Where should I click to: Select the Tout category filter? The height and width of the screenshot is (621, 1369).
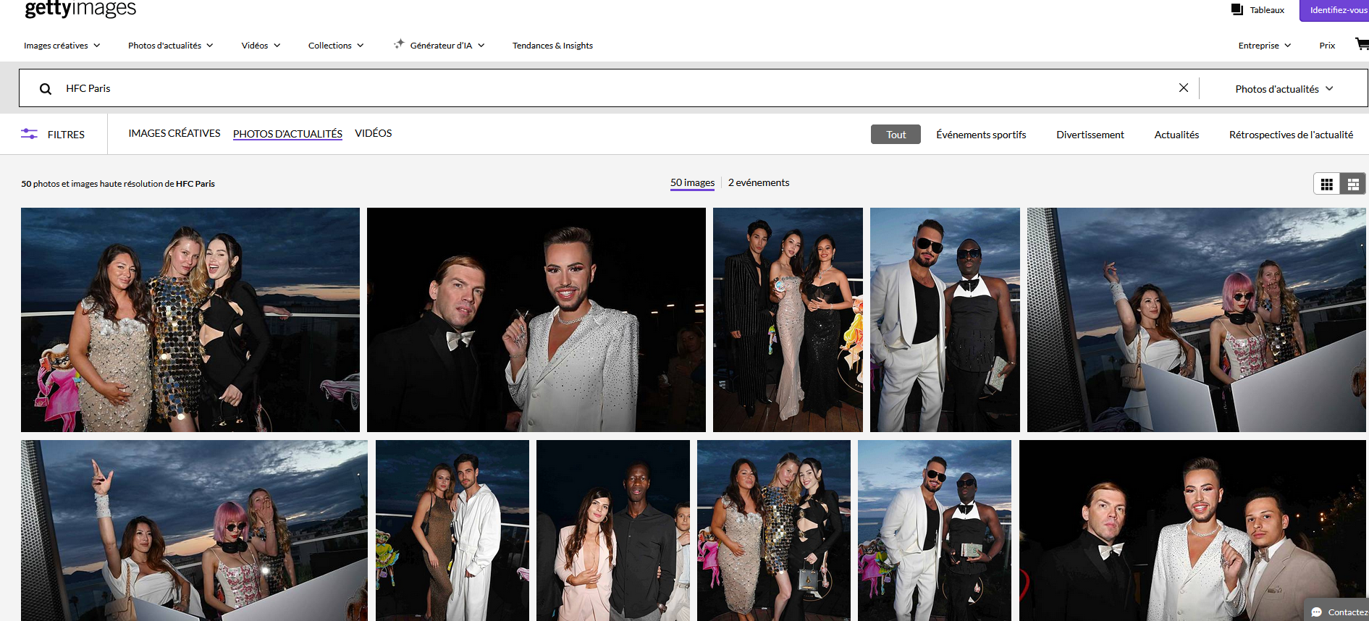[896, 135]
